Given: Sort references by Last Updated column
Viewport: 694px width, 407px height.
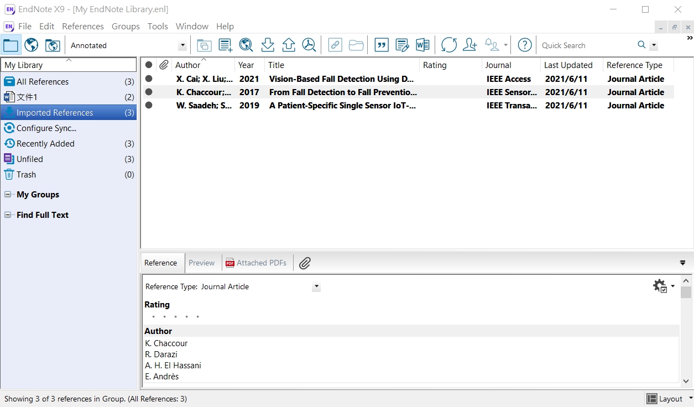Looking at the screenshot, I should click(572, 65).
